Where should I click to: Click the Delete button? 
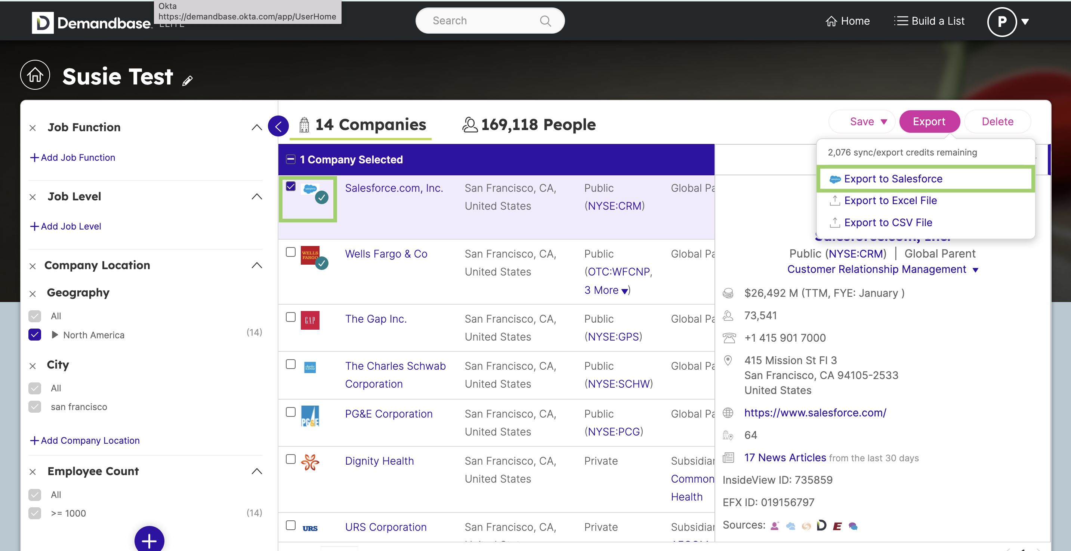click(x=997, y=121)
